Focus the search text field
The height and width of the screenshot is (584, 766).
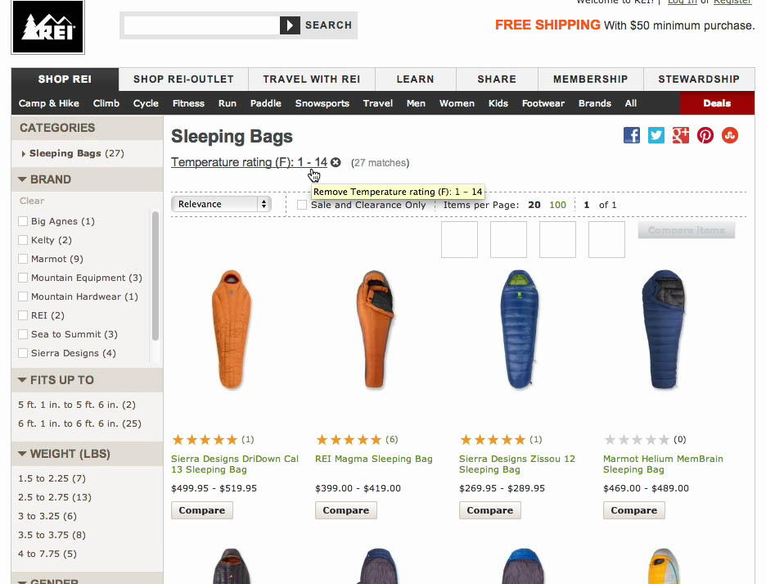[x=201, y=25]
